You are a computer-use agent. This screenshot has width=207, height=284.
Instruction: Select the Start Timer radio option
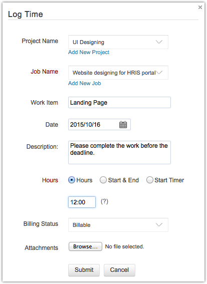coord(150,180)
